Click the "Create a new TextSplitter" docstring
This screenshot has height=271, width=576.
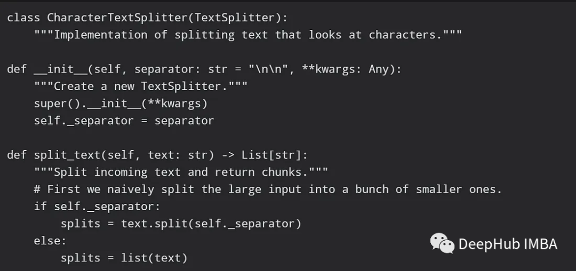pyautogui.click(x=140, y=86)
